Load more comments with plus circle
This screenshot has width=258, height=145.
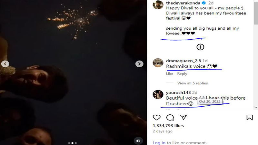[200, 47]
